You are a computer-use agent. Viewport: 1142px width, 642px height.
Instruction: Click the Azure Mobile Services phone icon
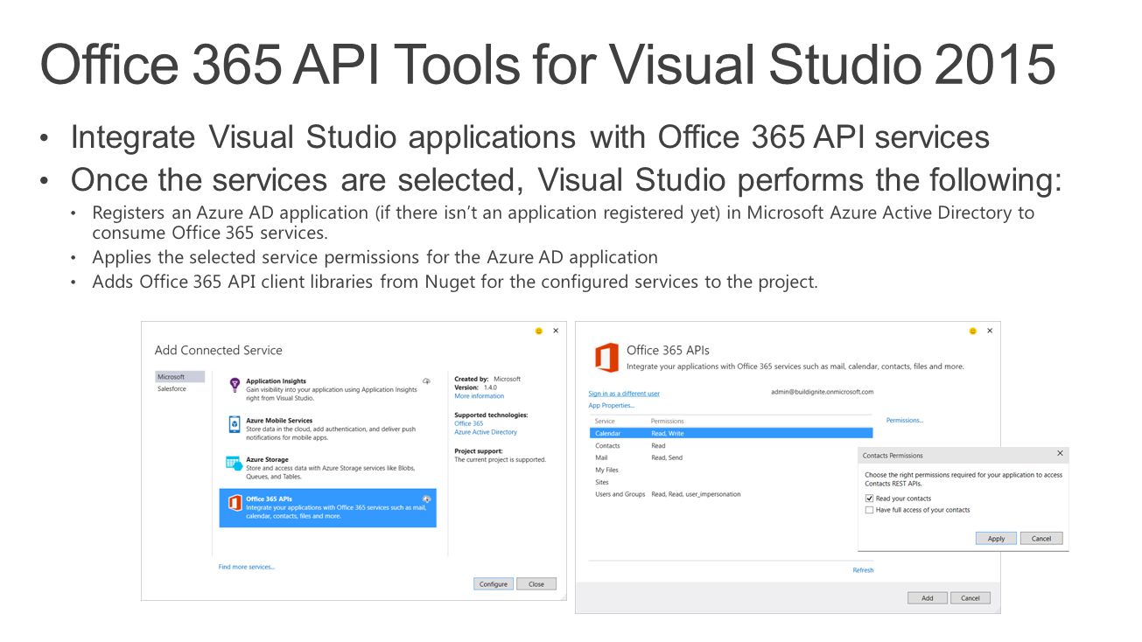point(235,424)
